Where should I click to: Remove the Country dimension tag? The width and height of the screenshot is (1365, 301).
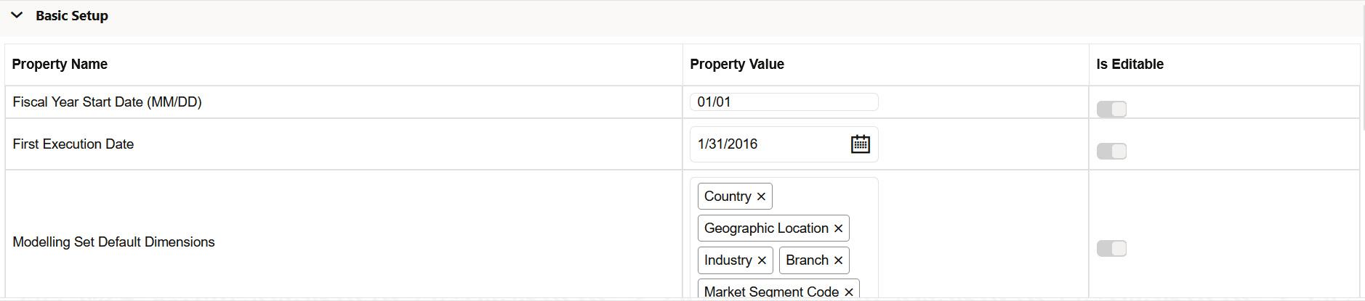point(761,197)
